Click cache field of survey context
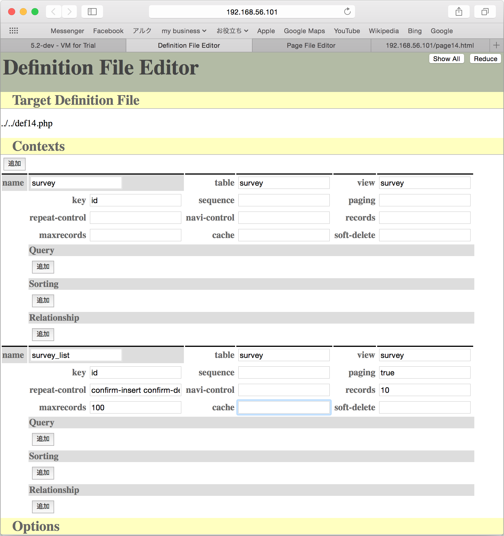The image size is (504, 536). point(284,235)
